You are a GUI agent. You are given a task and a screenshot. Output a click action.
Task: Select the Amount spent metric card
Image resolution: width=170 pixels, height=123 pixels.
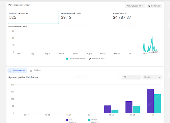tap(122, 17)
